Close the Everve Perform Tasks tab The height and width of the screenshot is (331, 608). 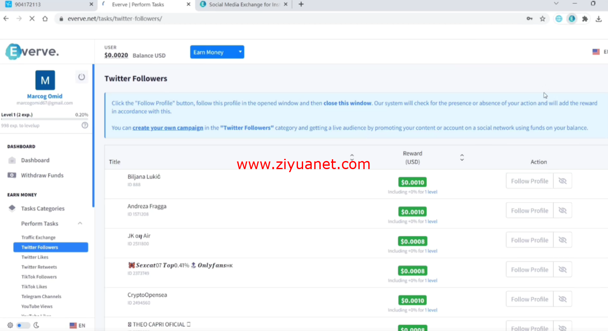coord(188,4)
